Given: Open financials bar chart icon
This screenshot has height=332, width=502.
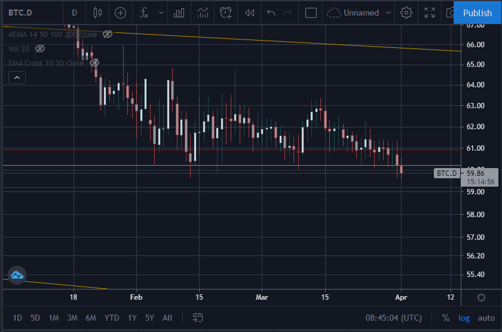Looking at the screenshot, I should click(179, 13).
